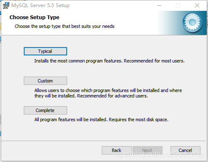The image size is (208, 162).
Task: Click 'Choose the setup type that best suits your needs'
Action: [x=65, y=26]
